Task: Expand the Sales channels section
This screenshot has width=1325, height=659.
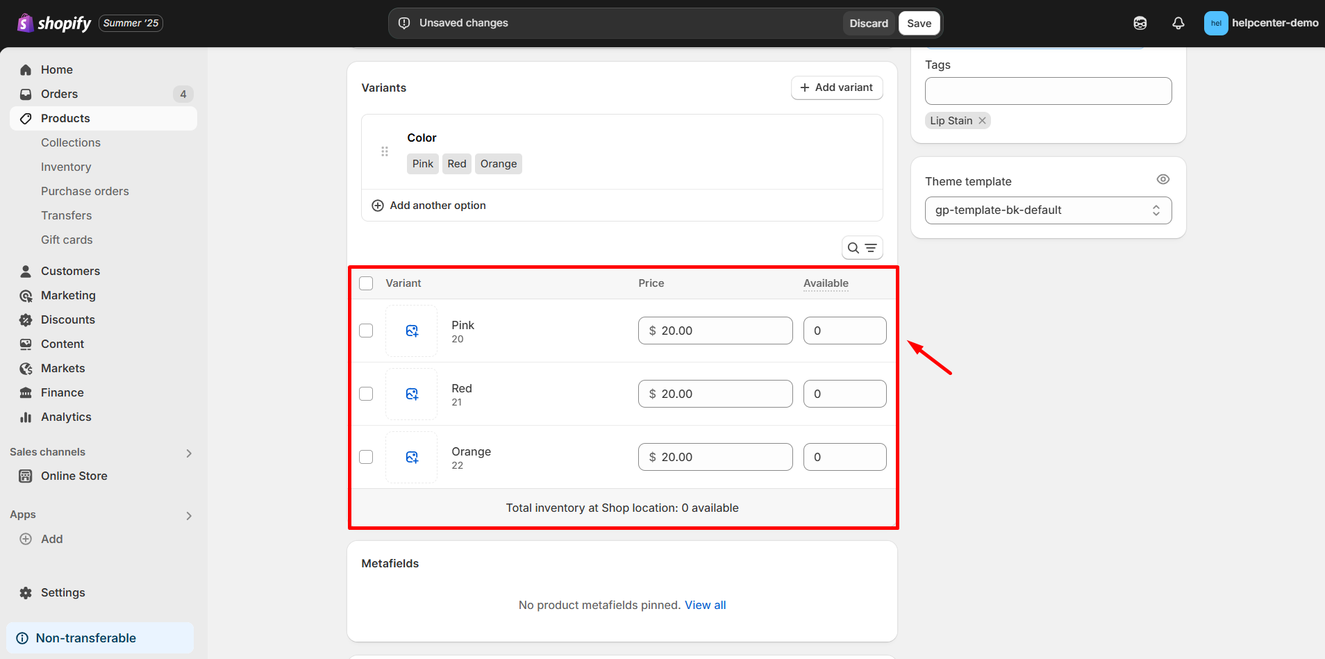Action: [188, 453]
